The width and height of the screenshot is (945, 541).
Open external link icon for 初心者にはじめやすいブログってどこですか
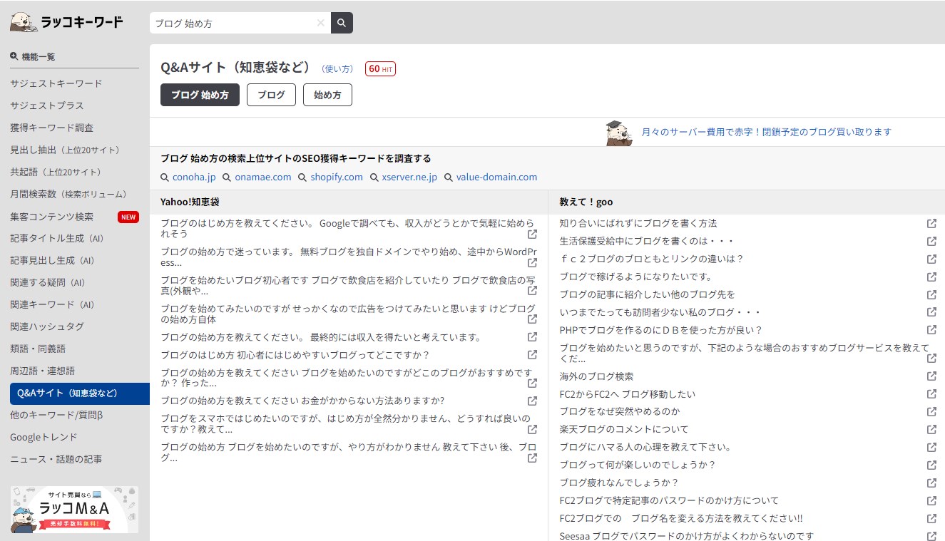pyautogui.click(x=532, y=355)
